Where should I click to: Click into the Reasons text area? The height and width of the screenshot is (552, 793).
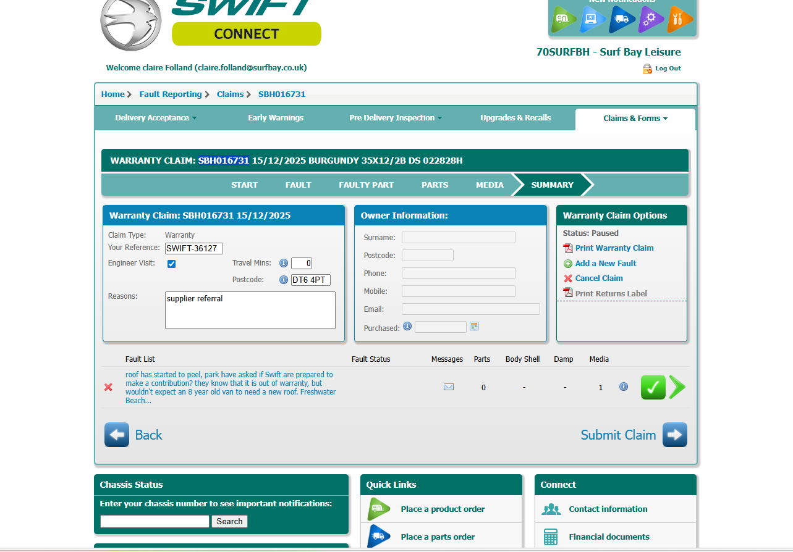click(x=250, y=311)
